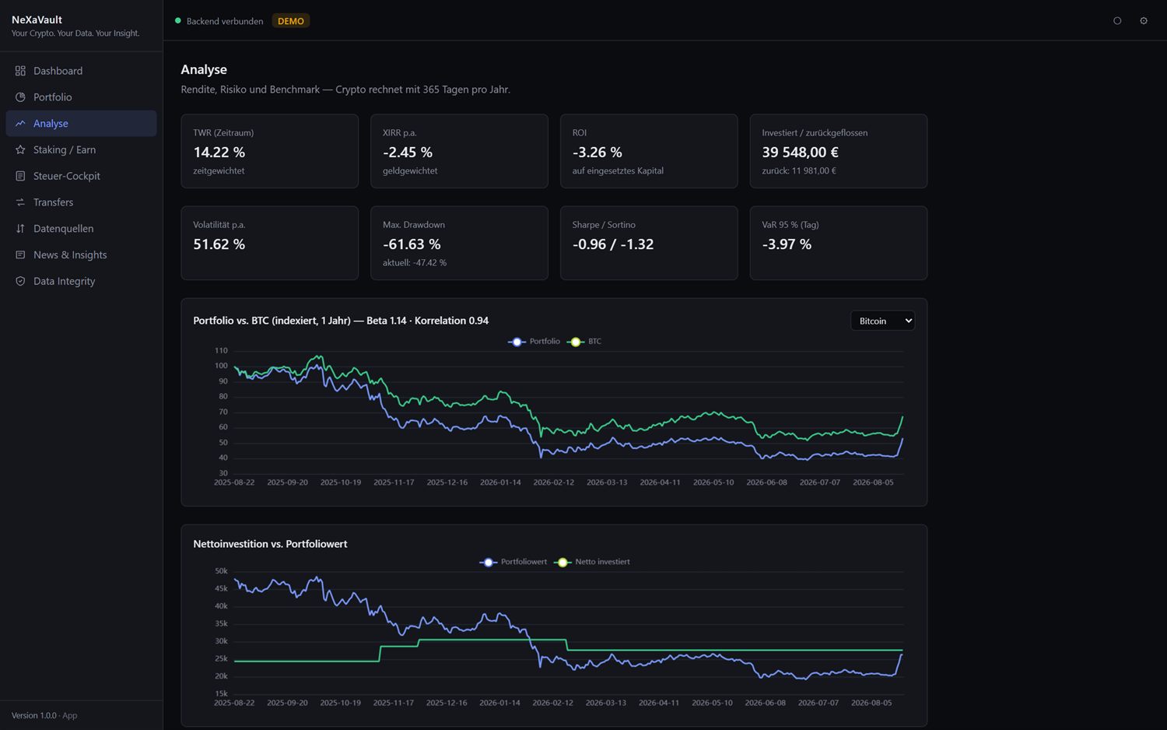The width and height of the screenshot is (1167, 730).
Task: Open the News & Insights section
Action: 81,254
